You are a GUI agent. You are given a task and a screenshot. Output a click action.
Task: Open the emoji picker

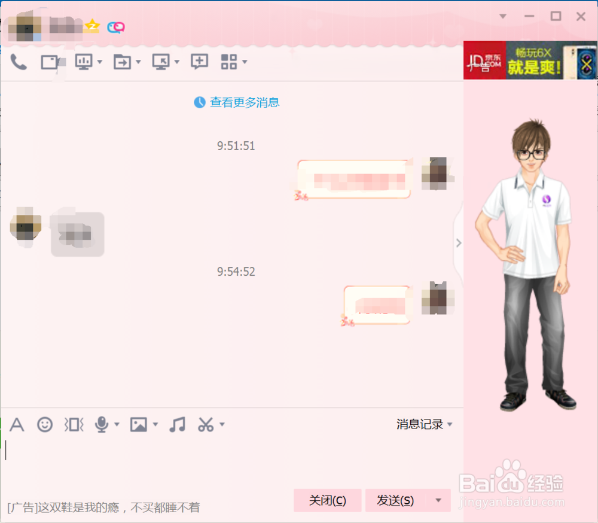(45, 424)
